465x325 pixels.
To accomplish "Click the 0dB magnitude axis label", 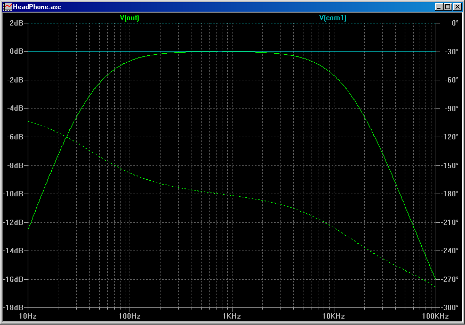I will (17, 52).
